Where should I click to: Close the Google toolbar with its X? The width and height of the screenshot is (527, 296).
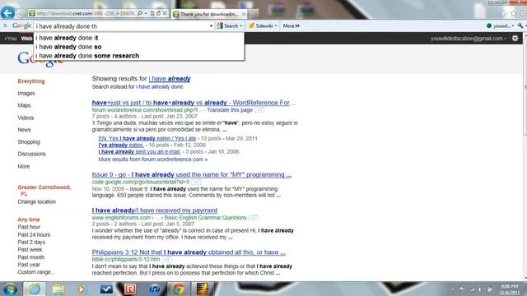(x=5, y=25)
